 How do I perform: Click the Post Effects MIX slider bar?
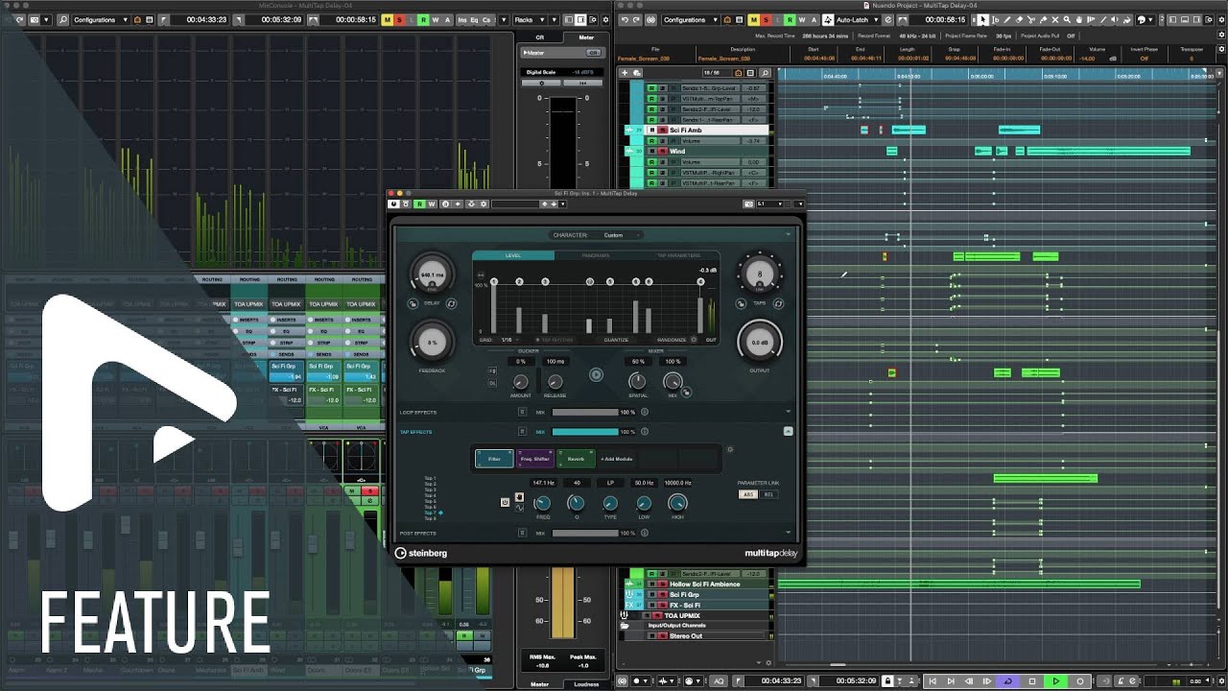(585, 533)
